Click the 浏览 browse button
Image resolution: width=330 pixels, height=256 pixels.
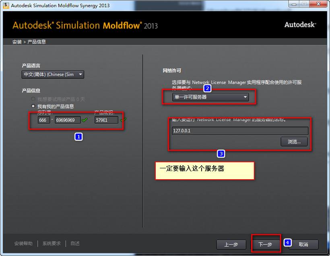pyautogui.click(x=293, y=141)
